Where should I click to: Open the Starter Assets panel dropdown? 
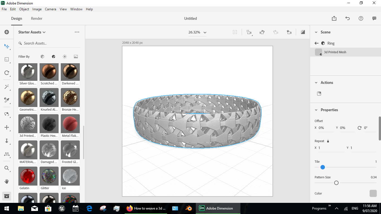click(x=44, y=32)
